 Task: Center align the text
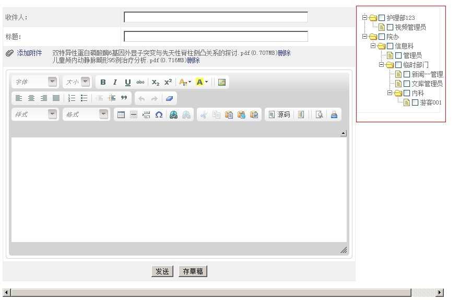(x=31, y=98)
